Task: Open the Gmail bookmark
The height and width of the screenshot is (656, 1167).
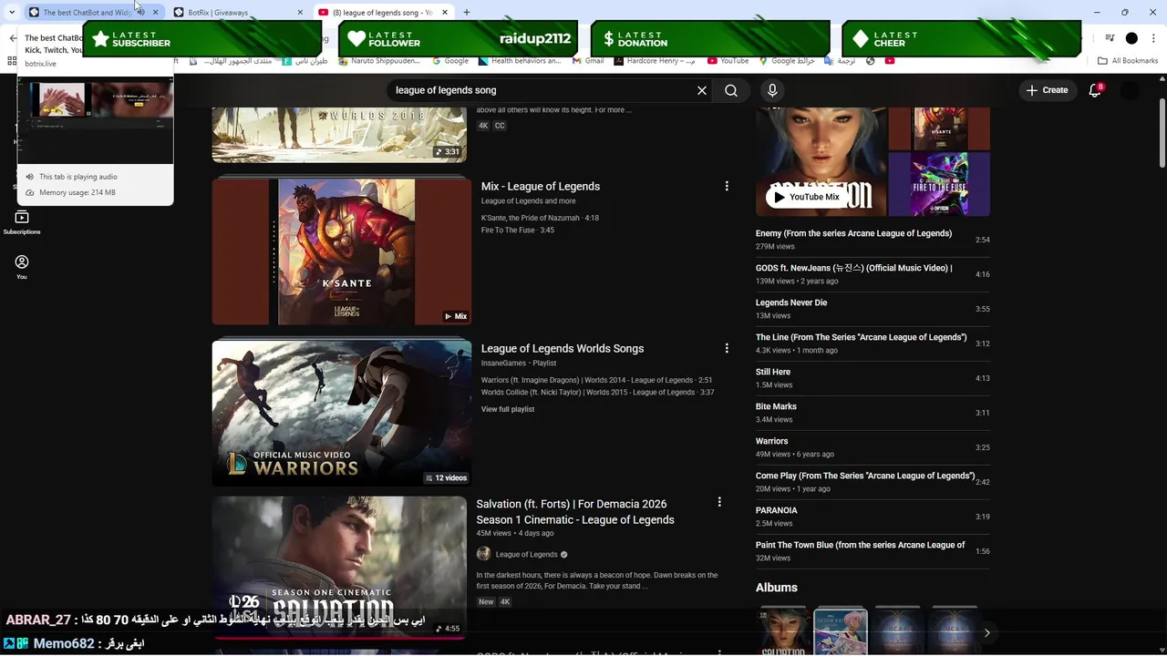Action: [x=588, y=61]
